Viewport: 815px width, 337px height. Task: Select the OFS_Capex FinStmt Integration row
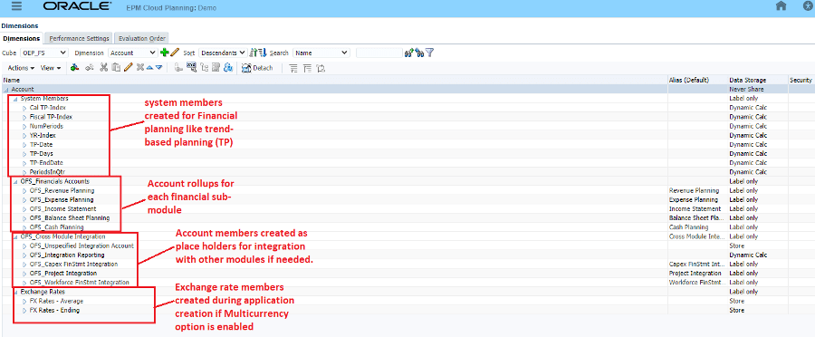click(x=407, y=265)
